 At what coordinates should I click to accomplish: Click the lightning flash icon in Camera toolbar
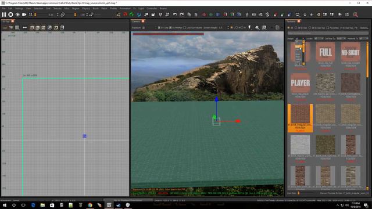pyautogui.click(x=249, y=27)
